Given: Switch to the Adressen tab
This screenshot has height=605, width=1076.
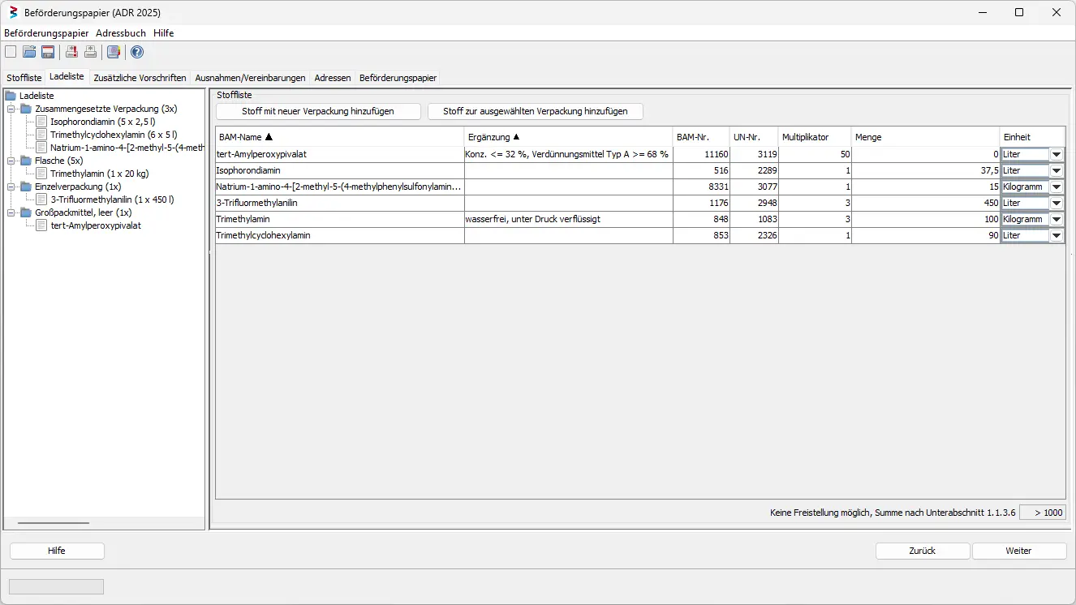Looking at the screenshot, I should pyautogui.click(x=333, y=78).
